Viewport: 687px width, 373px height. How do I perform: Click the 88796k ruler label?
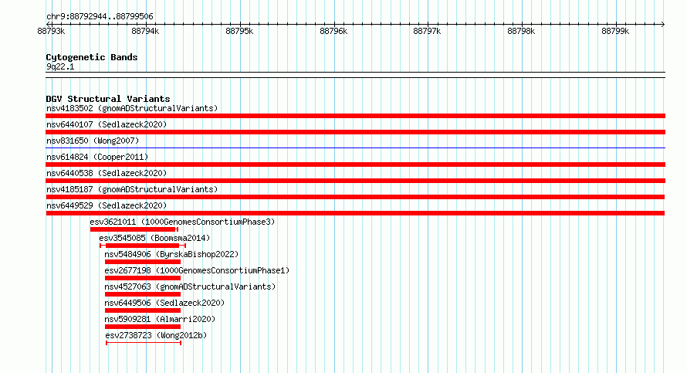pyautogui.click(x=333, y=31)
